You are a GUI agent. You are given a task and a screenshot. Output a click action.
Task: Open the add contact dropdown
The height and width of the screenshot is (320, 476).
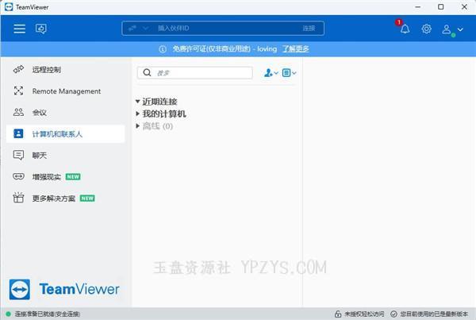[x=271, y=72]
